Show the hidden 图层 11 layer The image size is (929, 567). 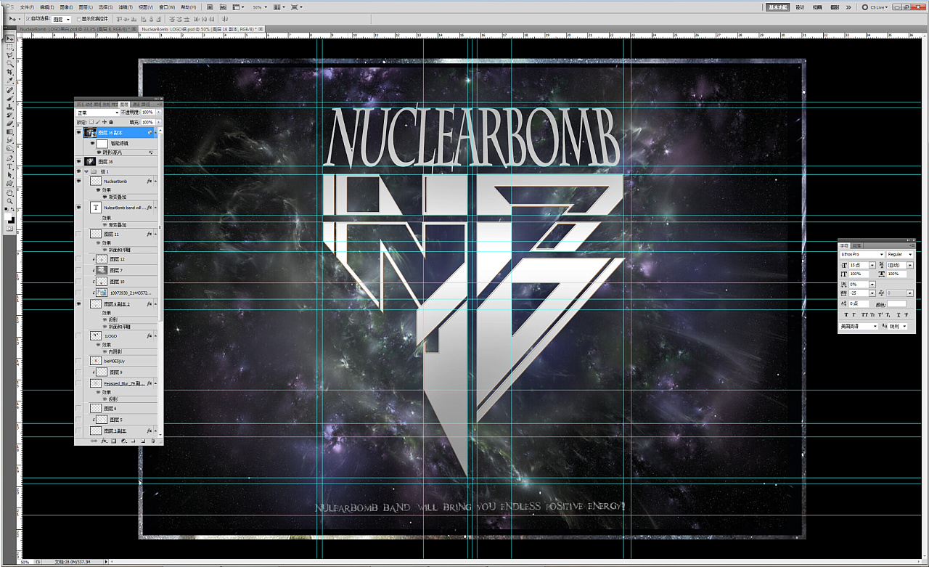78,234
